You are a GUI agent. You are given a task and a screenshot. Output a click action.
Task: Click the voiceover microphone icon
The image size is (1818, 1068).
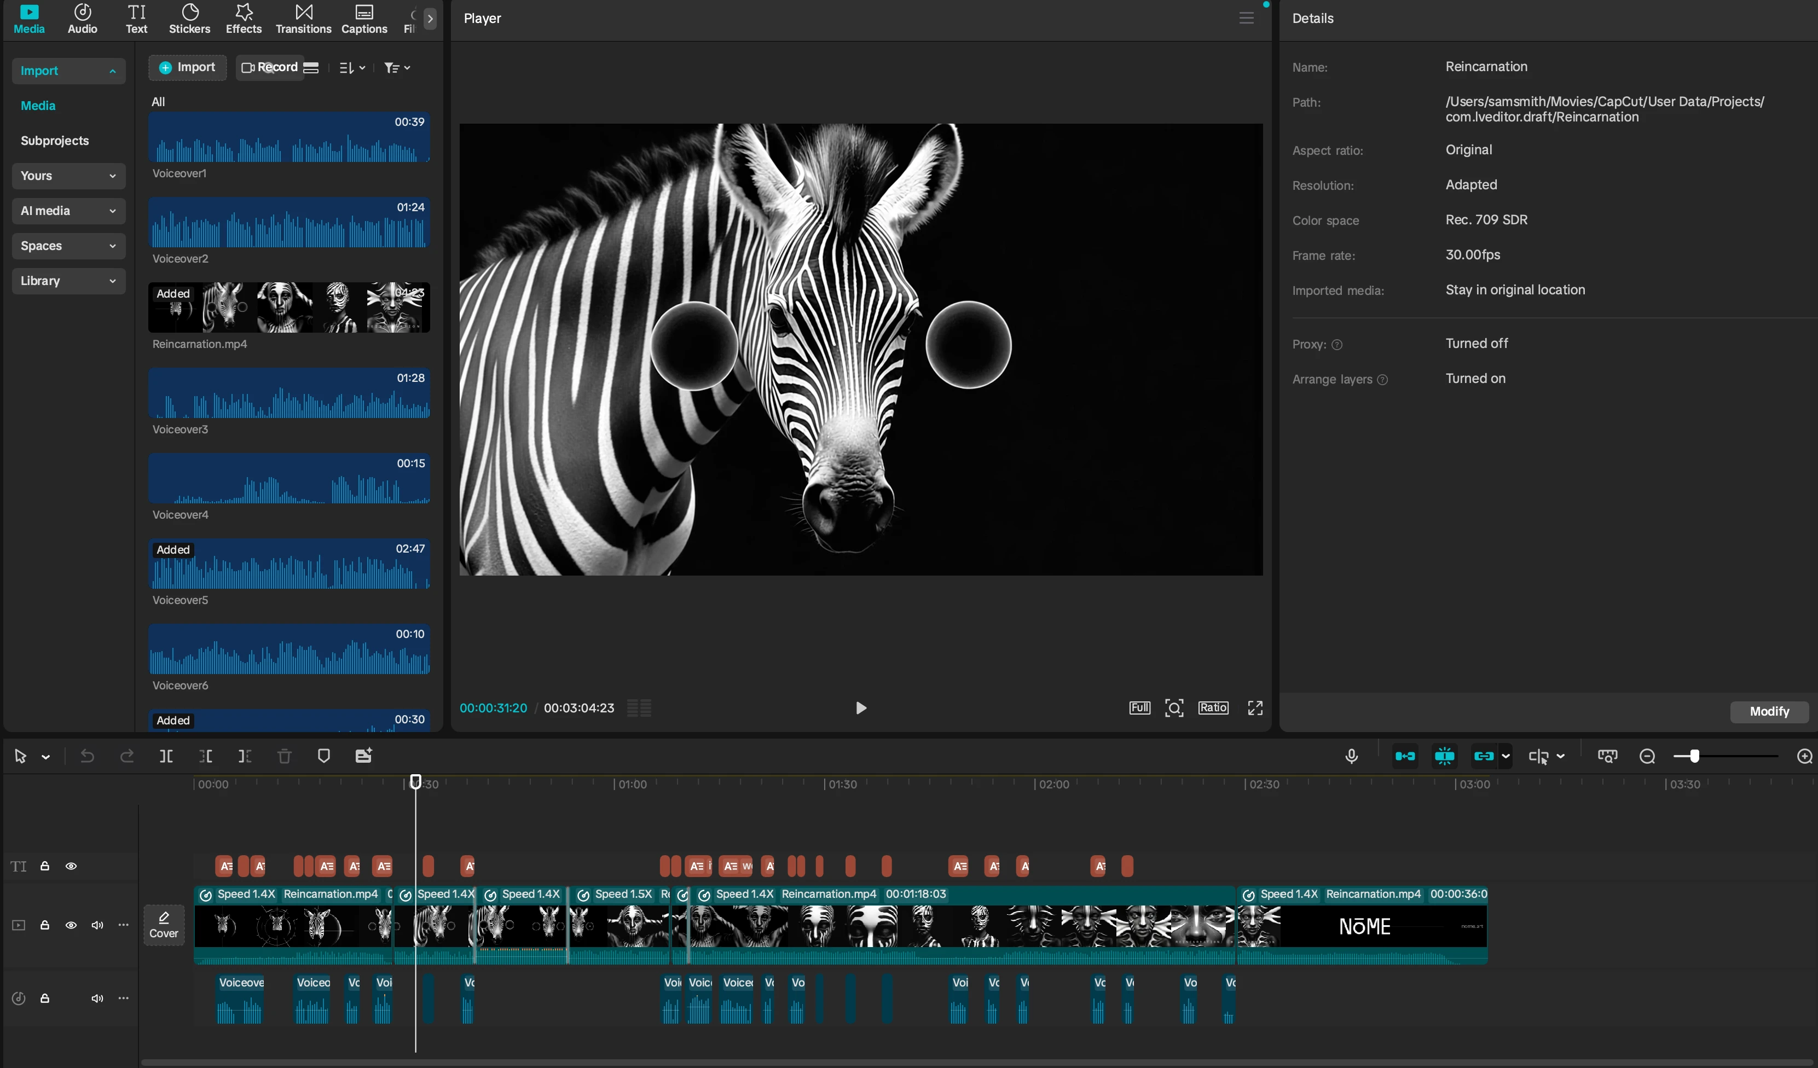click(1351, 756)
